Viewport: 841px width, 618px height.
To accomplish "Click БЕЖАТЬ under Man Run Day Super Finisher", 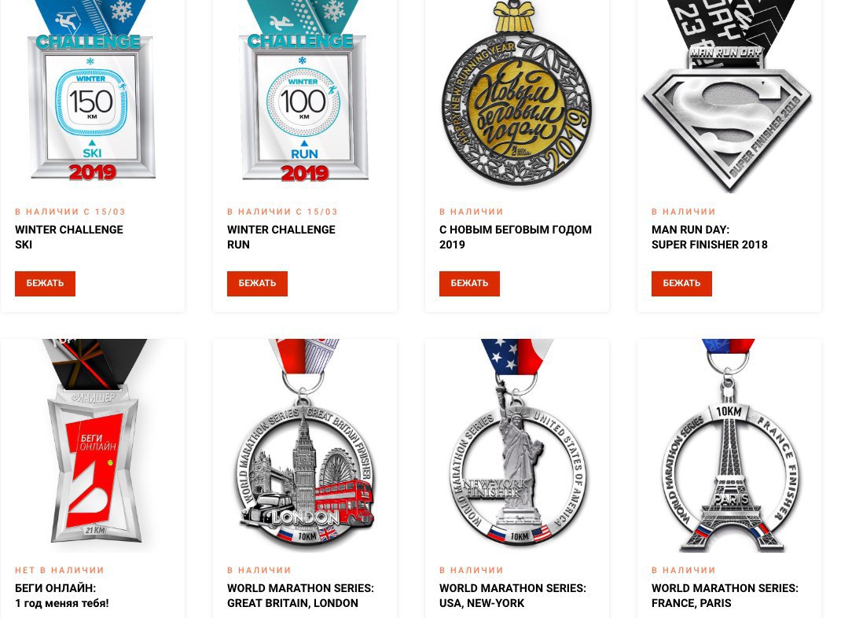I will [681, 283].
